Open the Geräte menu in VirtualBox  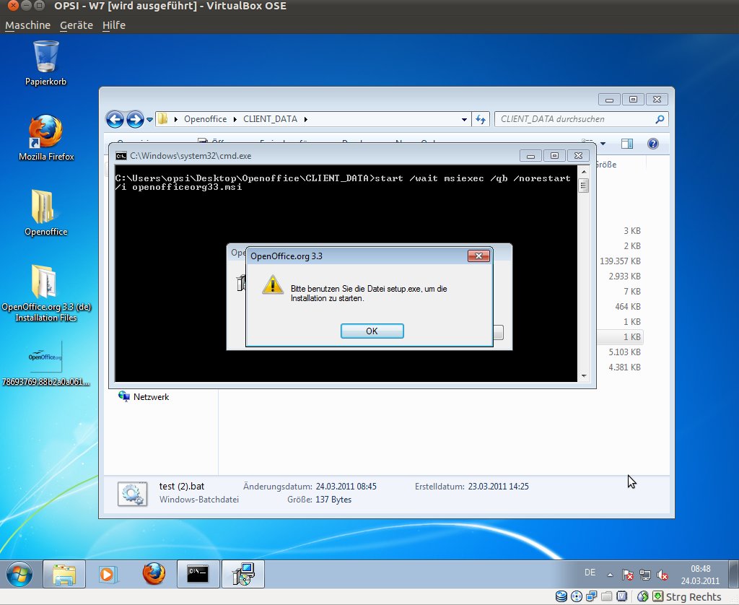coord(76,25)
